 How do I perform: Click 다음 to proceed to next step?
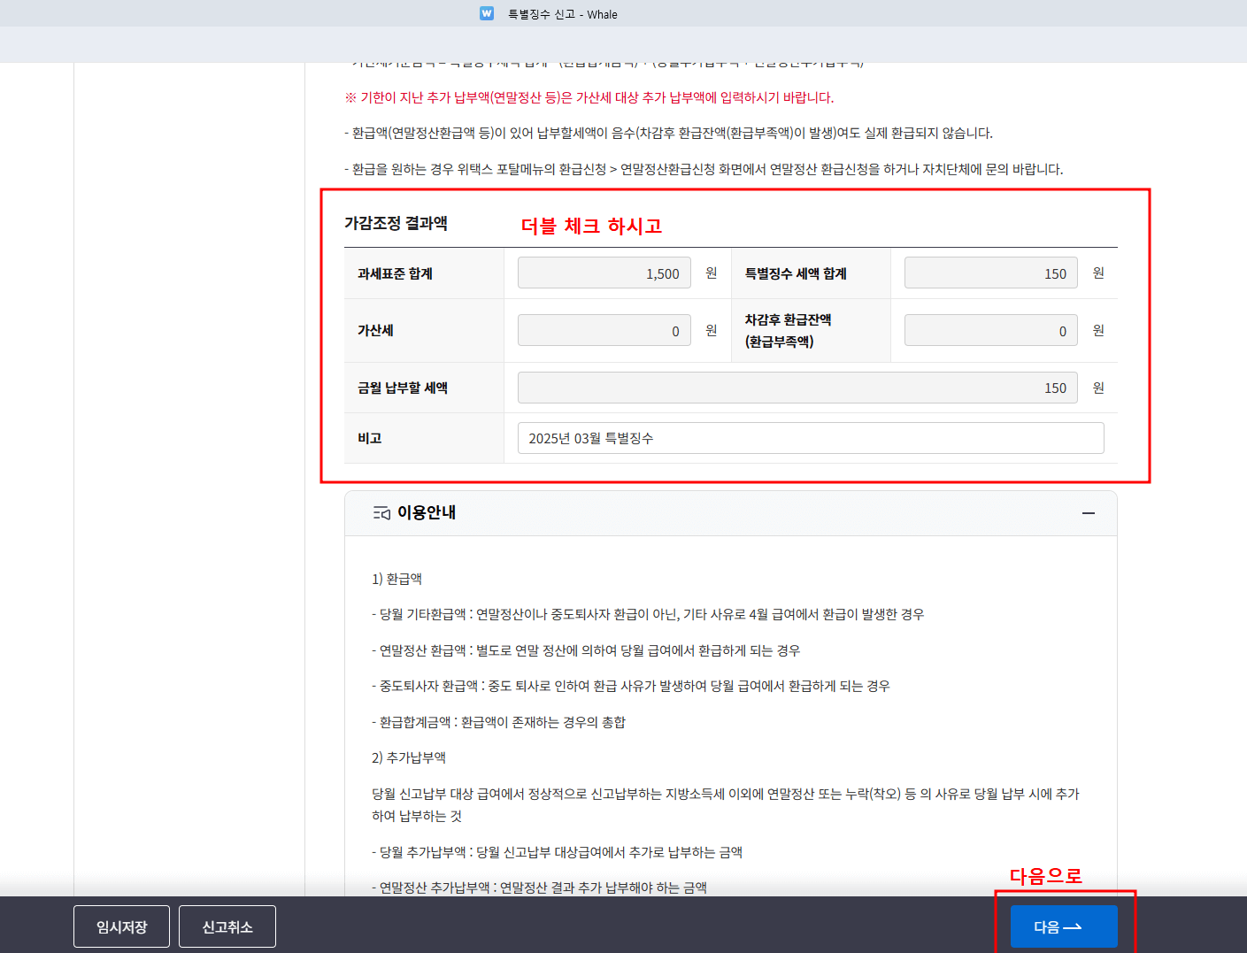tap(1063, 926)
